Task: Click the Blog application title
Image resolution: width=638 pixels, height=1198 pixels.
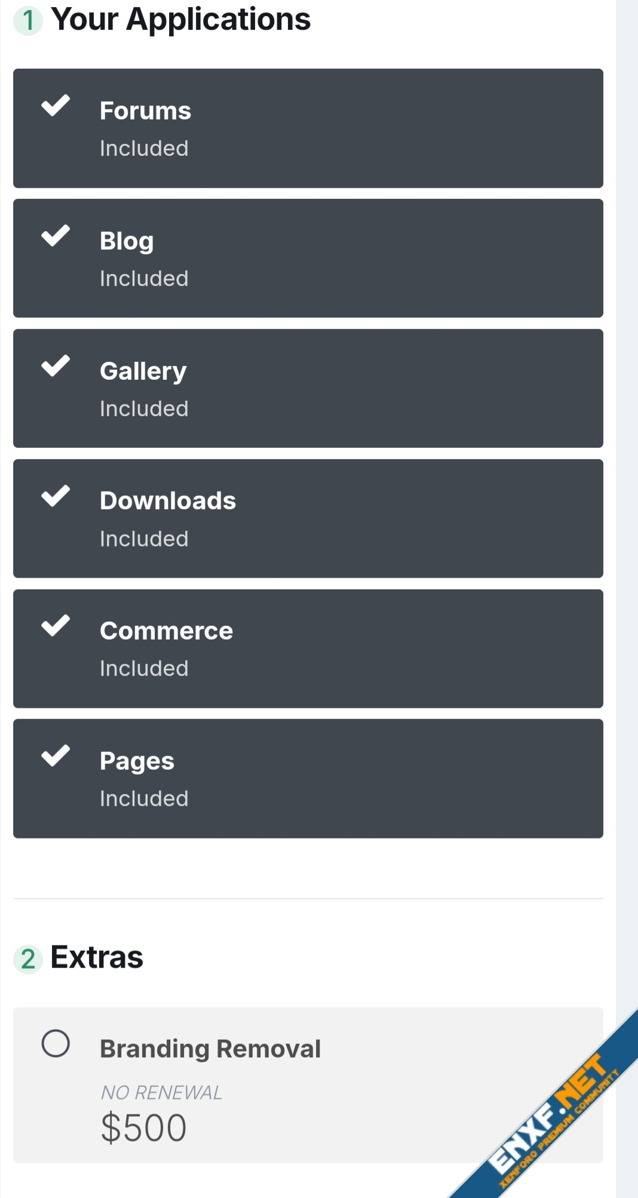Action: tap(127, 241)
